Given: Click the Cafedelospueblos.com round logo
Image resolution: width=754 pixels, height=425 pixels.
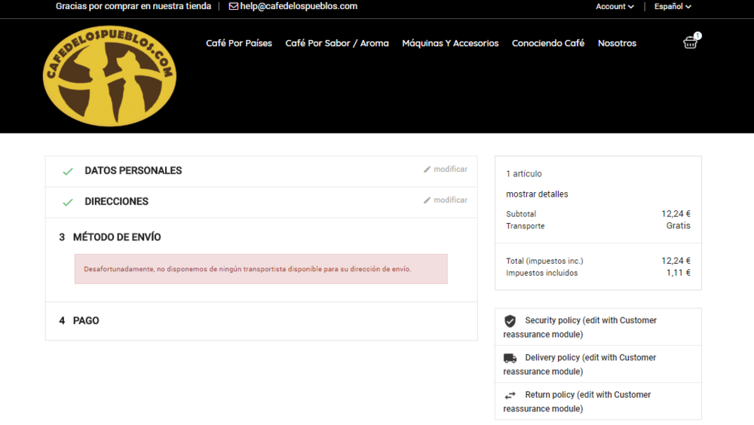Looking at the screenshot, I should click(109, 76).
